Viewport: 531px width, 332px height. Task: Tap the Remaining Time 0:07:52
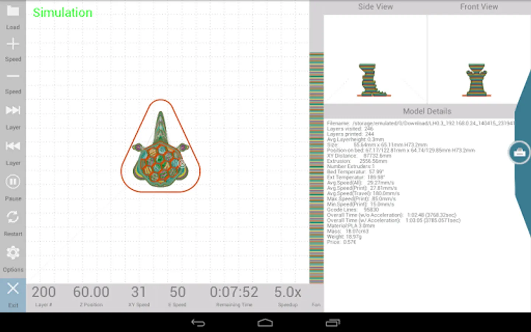click(234, 292)
